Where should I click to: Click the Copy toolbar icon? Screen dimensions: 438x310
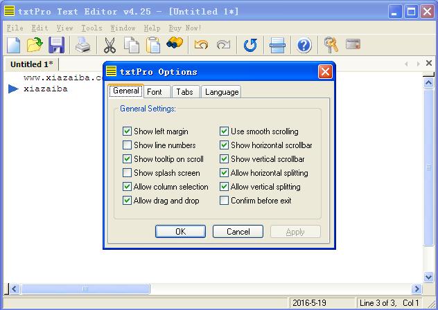click(132, 45)
